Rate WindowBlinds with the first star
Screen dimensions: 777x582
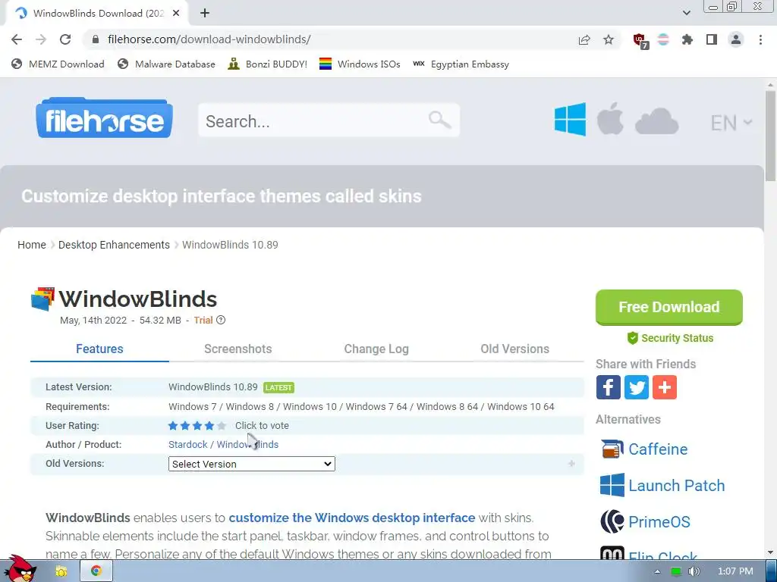click(173, 426)
